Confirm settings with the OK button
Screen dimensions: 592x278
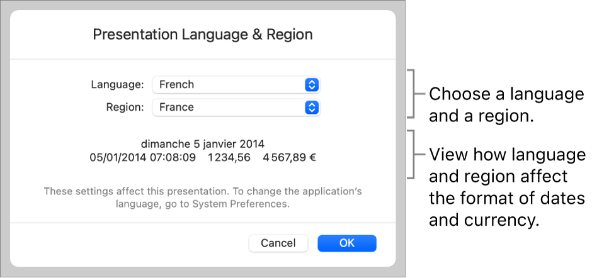(x=346, y=243)
